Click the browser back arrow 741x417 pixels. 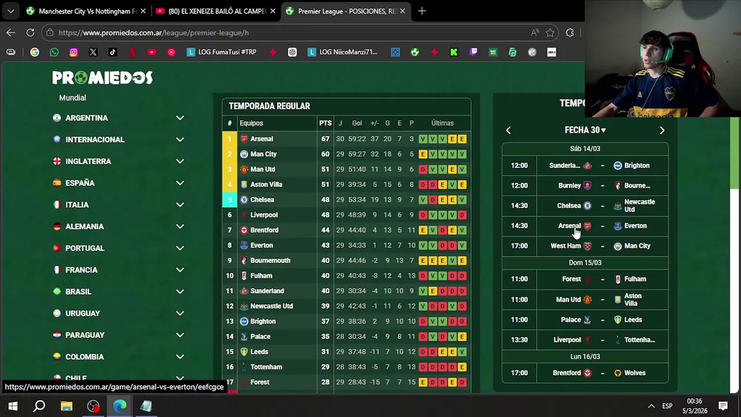(x=11, y=32)
